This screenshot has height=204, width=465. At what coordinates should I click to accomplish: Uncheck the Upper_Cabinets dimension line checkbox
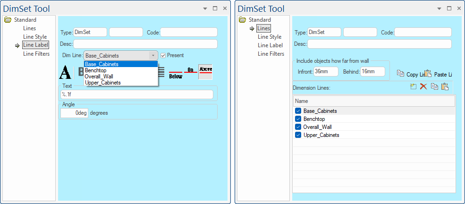point(298,135)
